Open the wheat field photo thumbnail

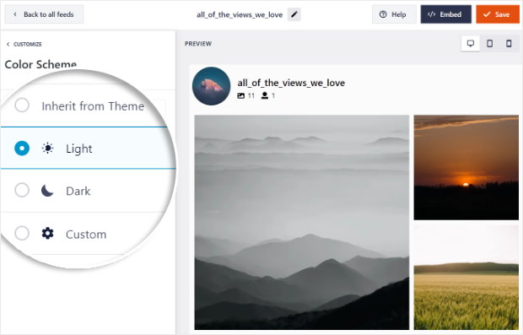point(466,278)
